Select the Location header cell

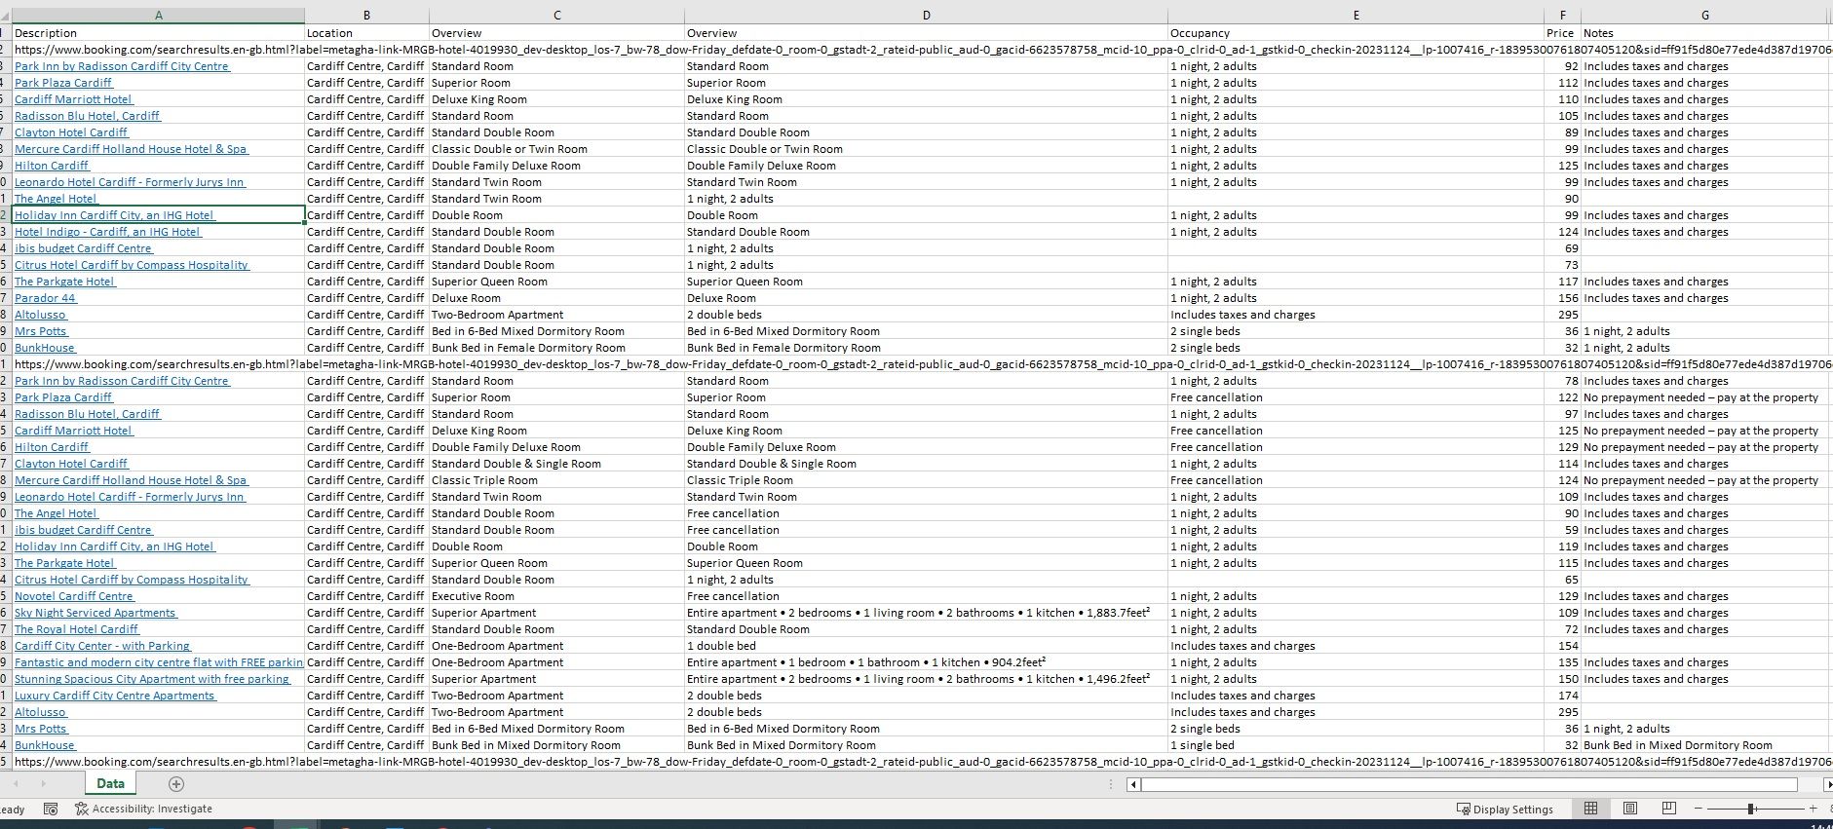tap(367, 33)
